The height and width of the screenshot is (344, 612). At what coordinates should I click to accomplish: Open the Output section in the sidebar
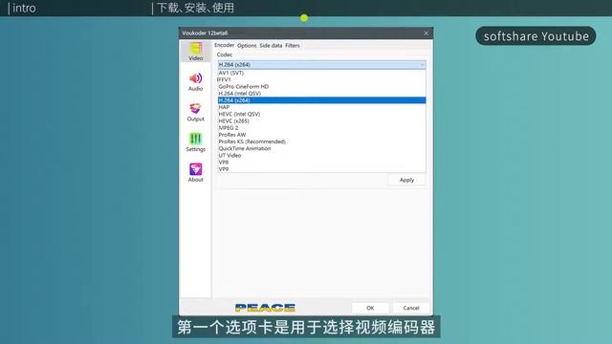pos(195,113)
